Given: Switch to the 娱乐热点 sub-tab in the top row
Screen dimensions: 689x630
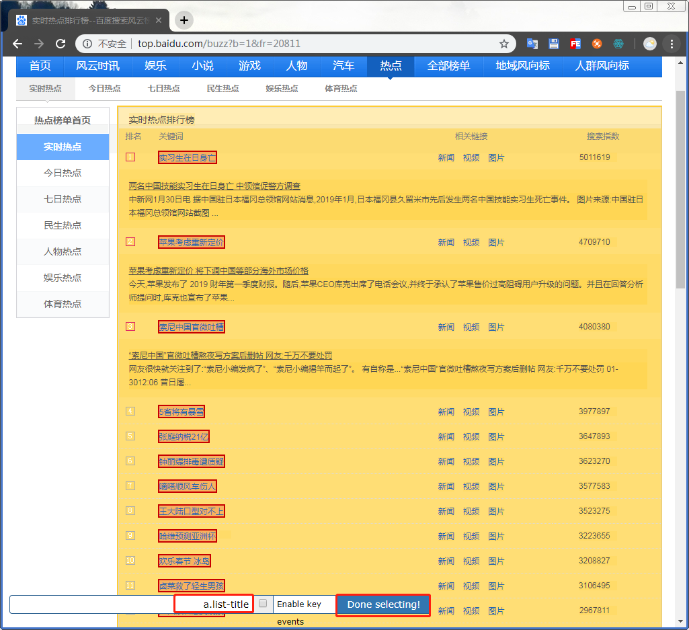Looking at the screenshot, I should [x=282, y=88].
